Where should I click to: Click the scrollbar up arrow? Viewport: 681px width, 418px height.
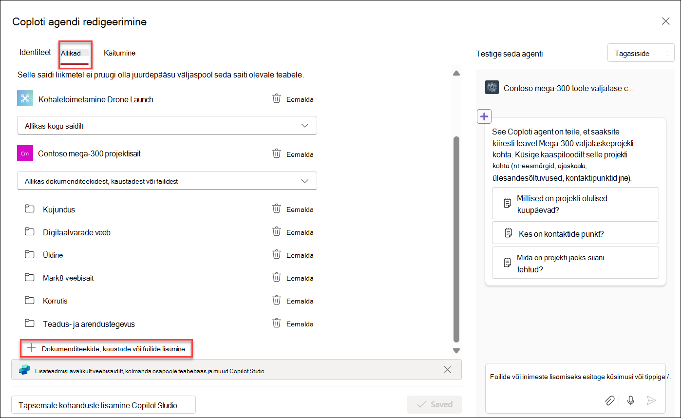(456, 74)
